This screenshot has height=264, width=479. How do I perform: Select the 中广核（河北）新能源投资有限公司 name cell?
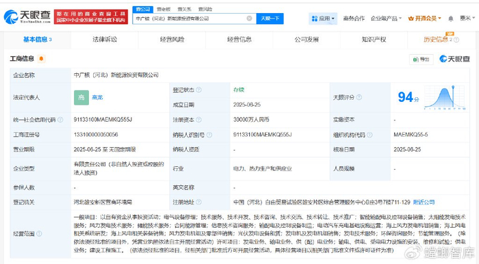pos(116,75)
